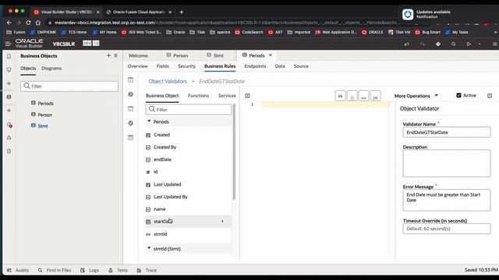Collapse the Object Validator properties panel

coord(490,96)
